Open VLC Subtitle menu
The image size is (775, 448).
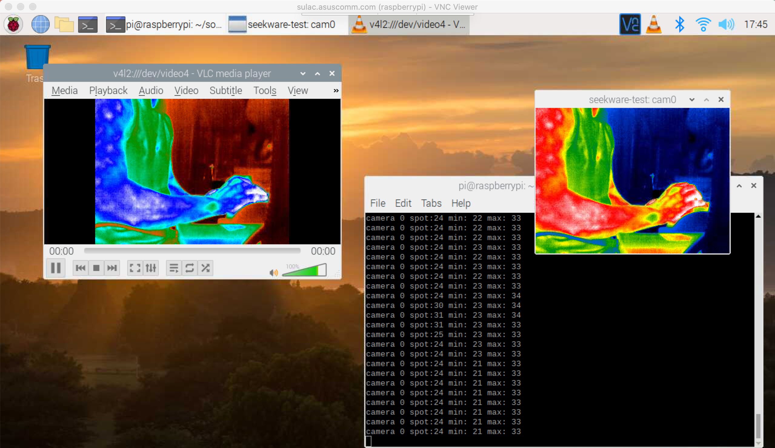(226, 90)
